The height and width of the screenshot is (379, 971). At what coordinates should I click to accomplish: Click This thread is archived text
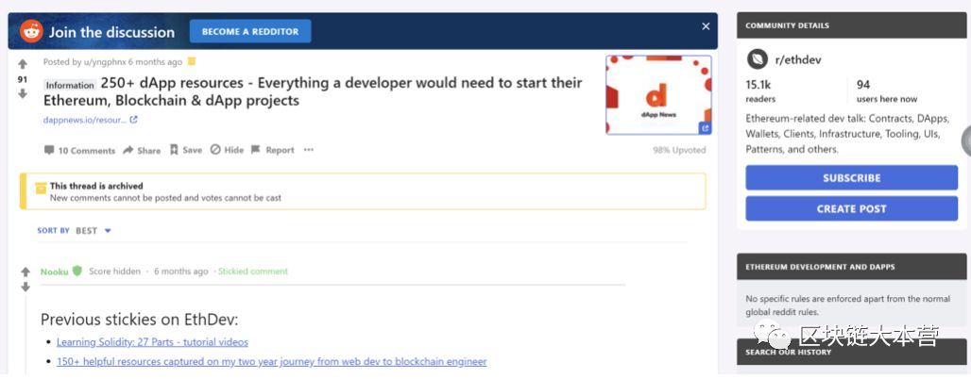coord(96,186)
